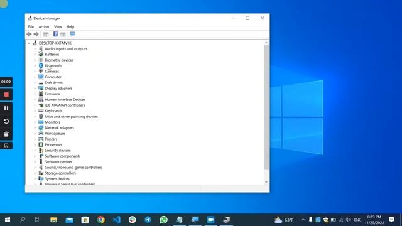Click the Scan for hardware changes monitor icon
The width and height of the screenshot is (402, 226).
pyautogui.click(x=73, y=34)
